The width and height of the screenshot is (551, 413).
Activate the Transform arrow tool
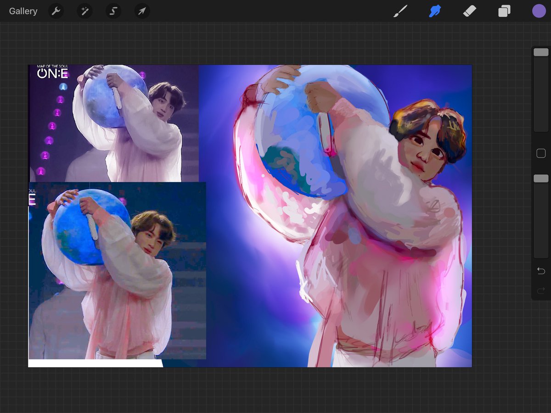pos(142,11)
